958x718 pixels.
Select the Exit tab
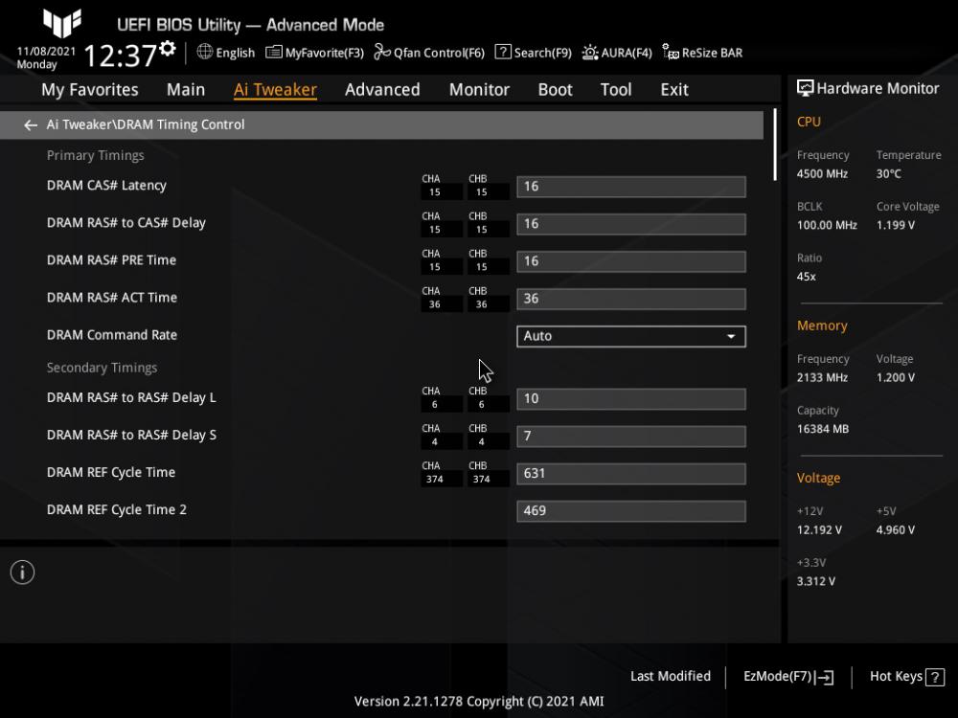673,90
